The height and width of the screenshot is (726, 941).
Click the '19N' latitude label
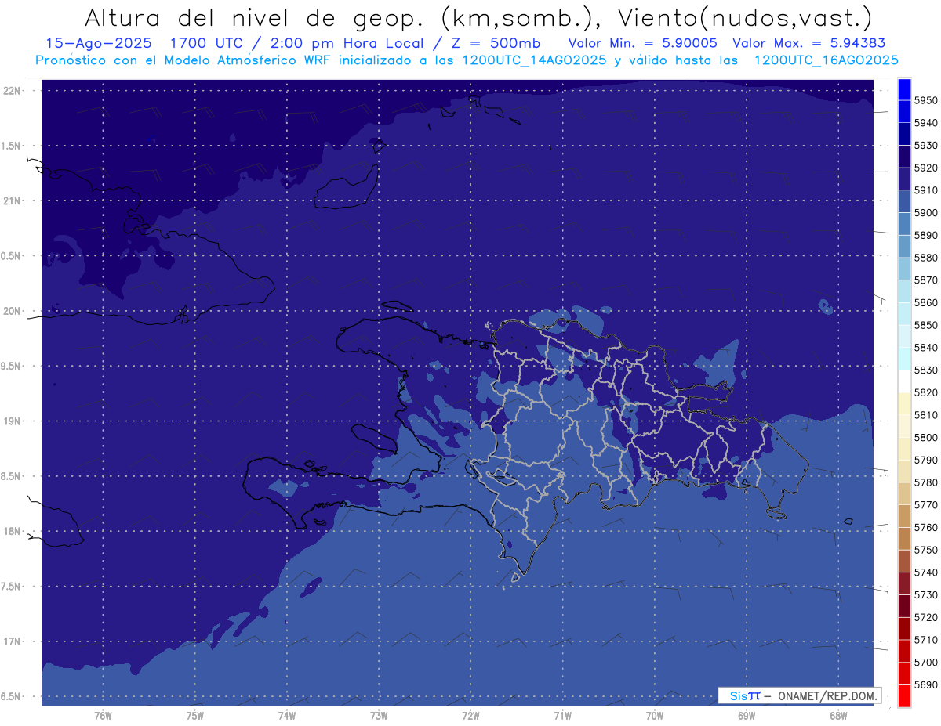pos(11,421)
